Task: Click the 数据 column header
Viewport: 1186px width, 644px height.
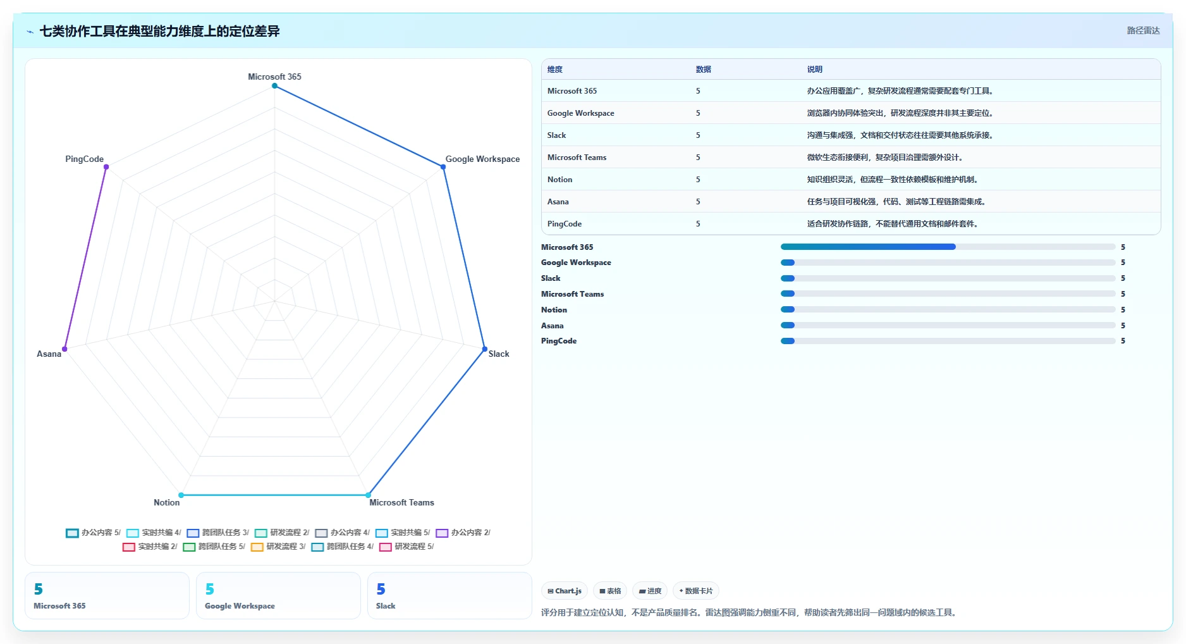Action: (x=704, y=70)
